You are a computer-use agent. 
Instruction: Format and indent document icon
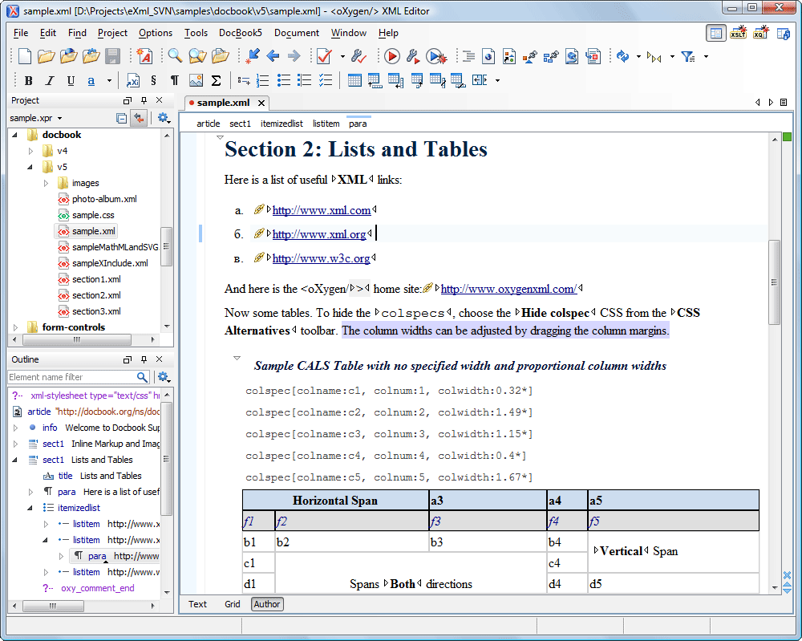[468, 56]
